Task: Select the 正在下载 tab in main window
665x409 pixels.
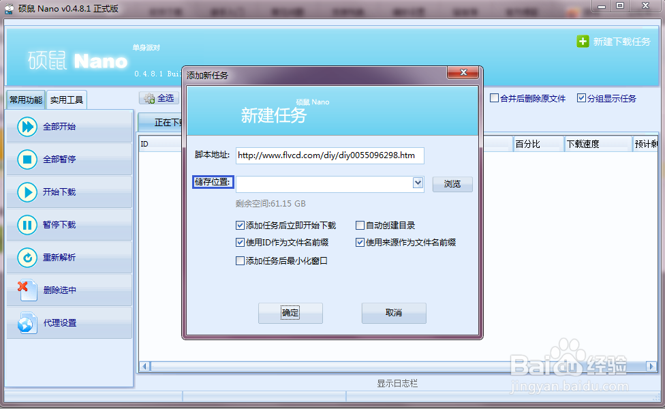Action: (x=161, y=123)
